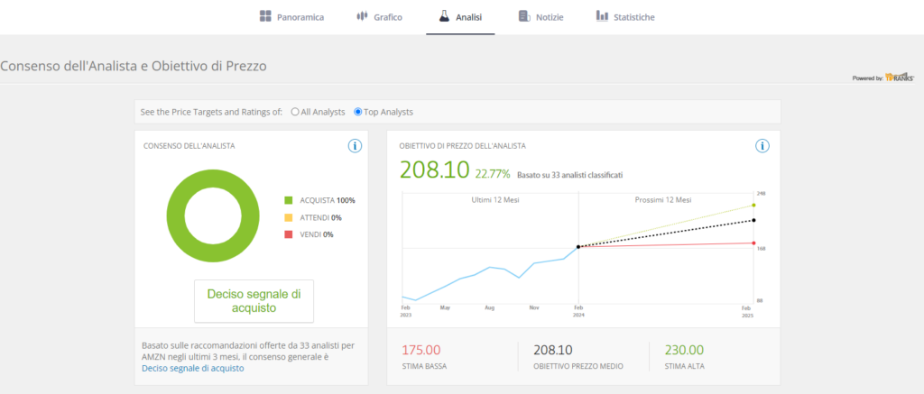This screenshot has height=394, width=924.
Task: Select the Top Analysts radio button
Action: (x=357, y=112)
